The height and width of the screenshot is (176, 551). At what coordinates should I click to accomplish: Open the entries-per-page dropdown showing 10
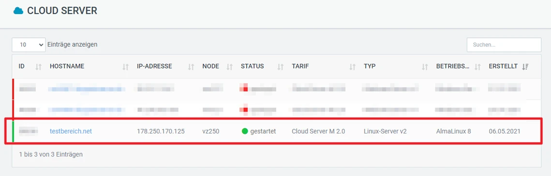pos(29,44)
